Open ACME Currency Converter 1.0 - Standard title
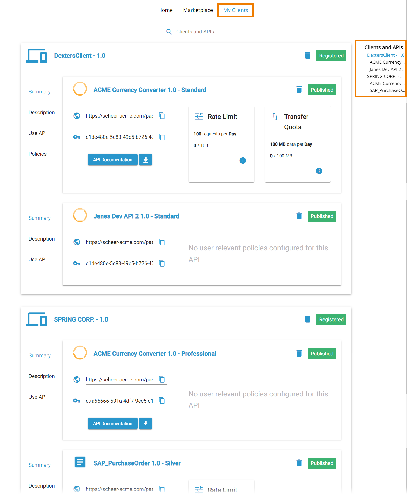The image size is (407, 494). (150, 90)
